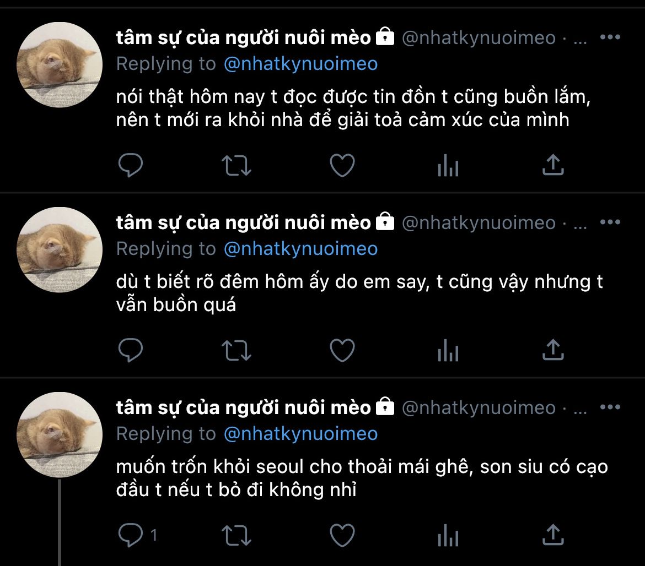This screenshot has height=566, width=645.
Task: Reply to the tweet about đêm hôm ấy
Action: coord(131,350)
